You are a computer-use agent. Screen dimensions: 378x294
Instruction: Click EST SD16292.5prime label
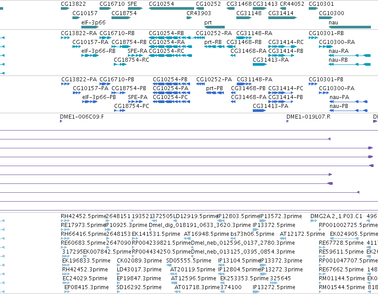point(139,287)
